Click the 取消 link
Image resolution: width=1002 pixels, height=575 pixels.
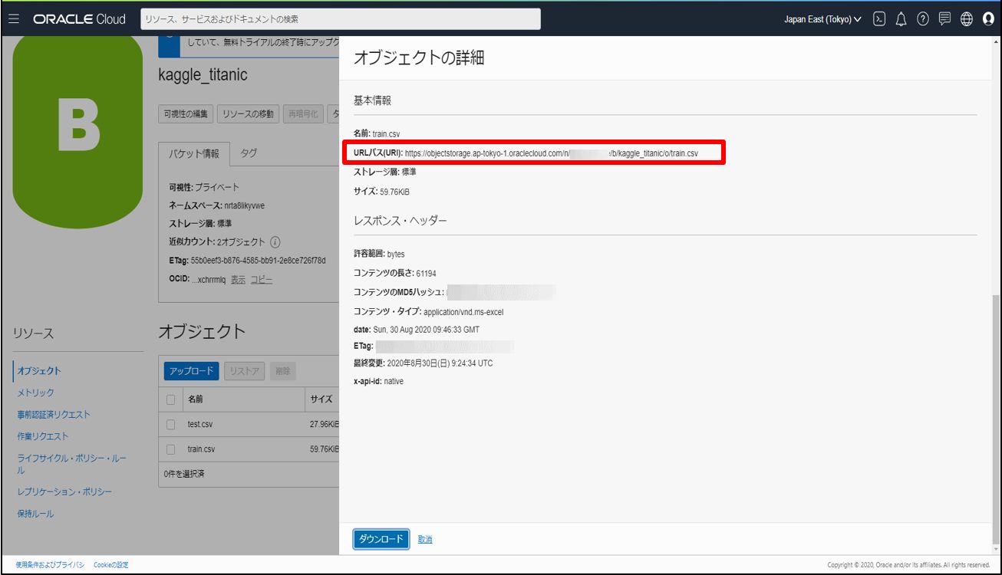tap(425, 540)
